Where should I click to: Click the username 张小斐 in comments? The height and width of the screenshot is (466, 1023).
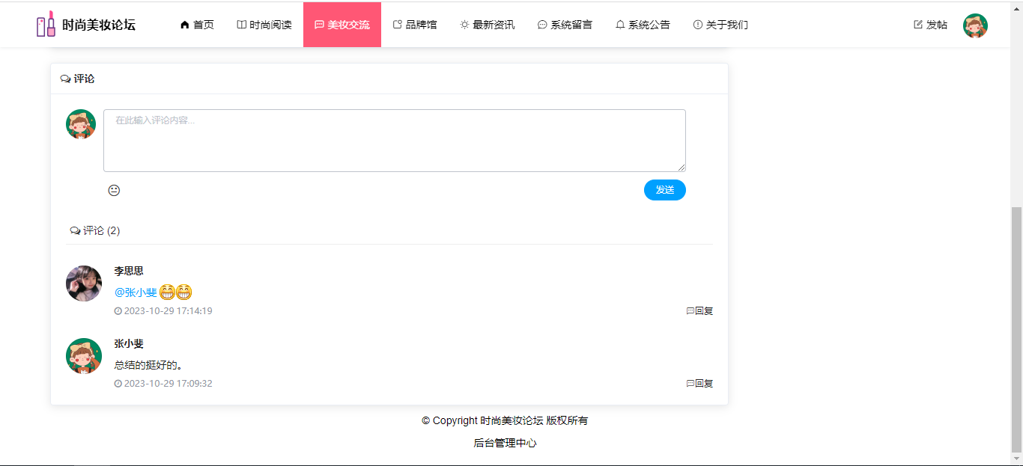(129, 343)
